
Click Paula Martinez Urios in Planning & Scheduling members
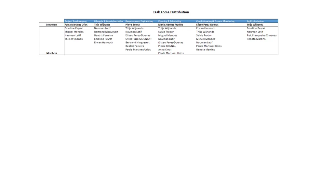(171, 53)
